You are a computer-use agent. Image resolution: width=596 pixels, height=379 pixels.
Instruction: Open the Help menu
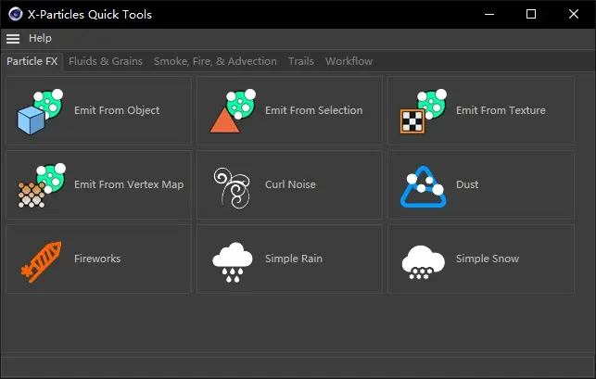tap(40, 39)
